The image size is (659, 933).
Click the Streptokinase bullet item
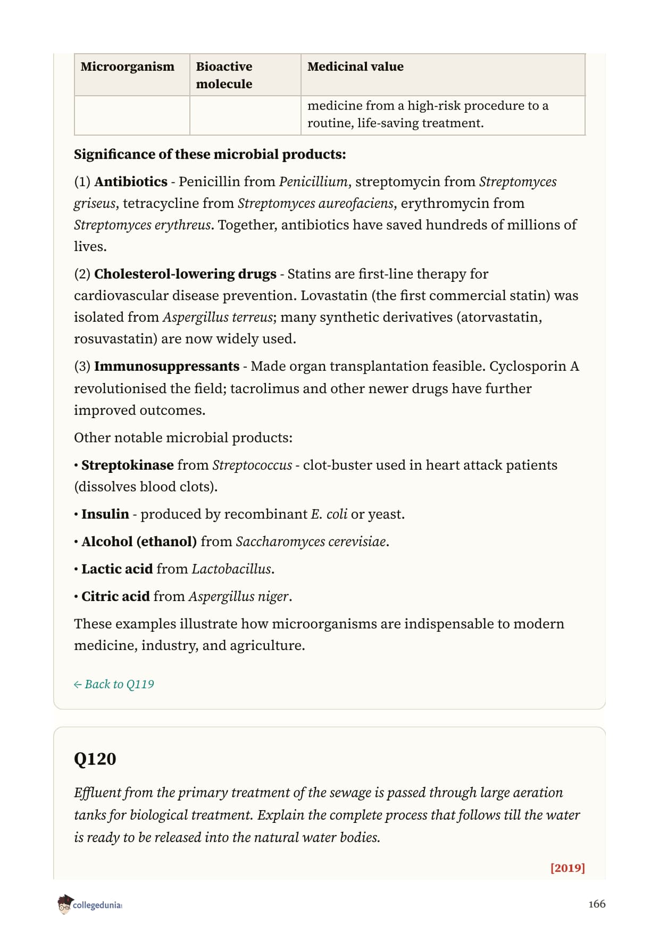pyautogui.click(x=316, y=476)
